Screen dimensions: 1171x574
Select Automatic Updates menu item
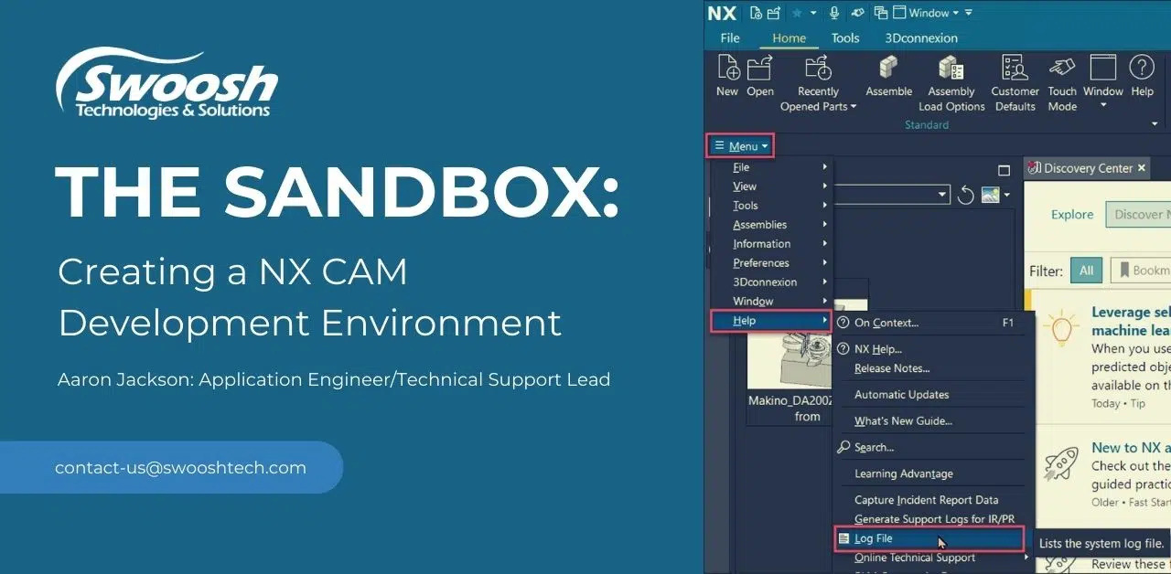933,395
